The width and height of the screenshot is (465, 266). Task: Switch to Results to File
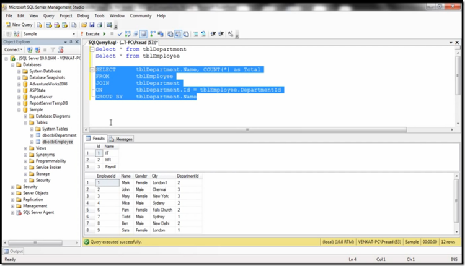(186, 34)
